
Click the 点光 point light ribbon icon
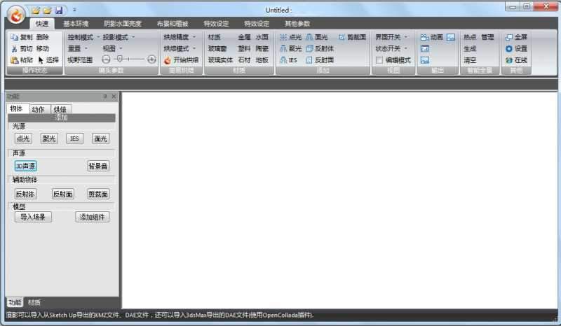283,37
